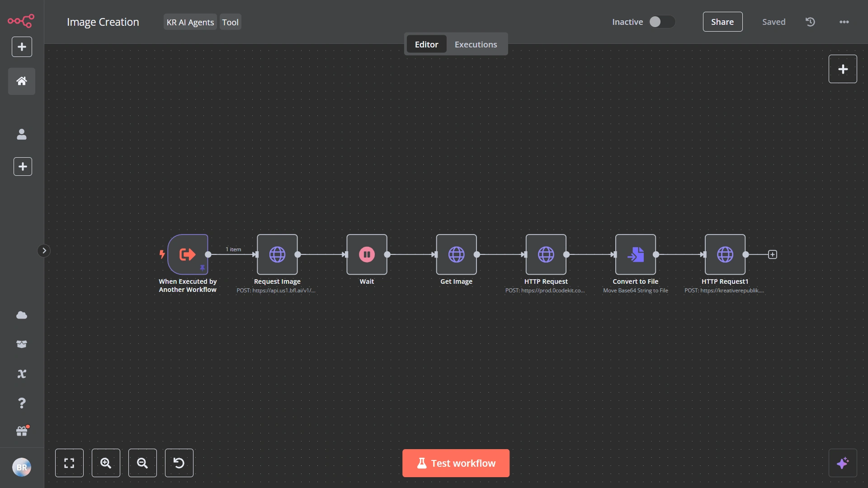Click the home panel sidebar icon

[21, 80]
